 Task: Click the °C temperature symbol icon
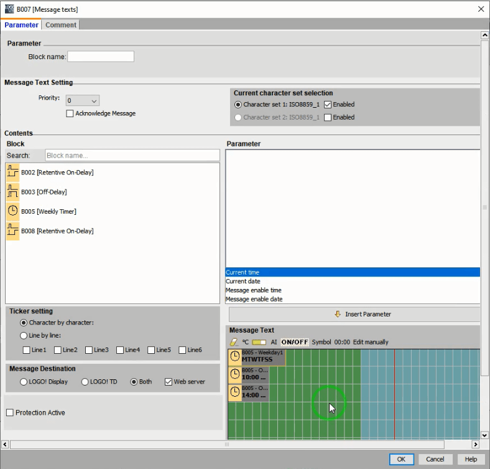click(246, 342)
